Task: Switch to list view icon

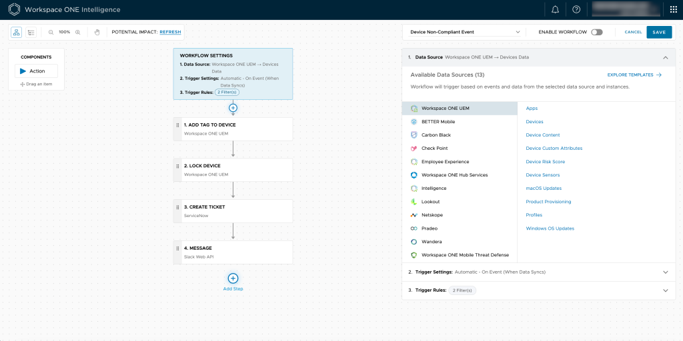Action: (x=31, y=32)
